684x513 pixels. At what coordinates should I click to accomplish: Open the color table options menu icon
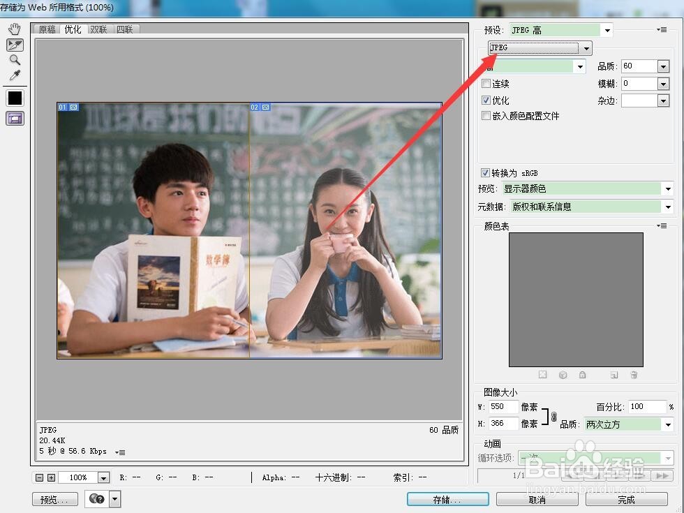point(662,225)
